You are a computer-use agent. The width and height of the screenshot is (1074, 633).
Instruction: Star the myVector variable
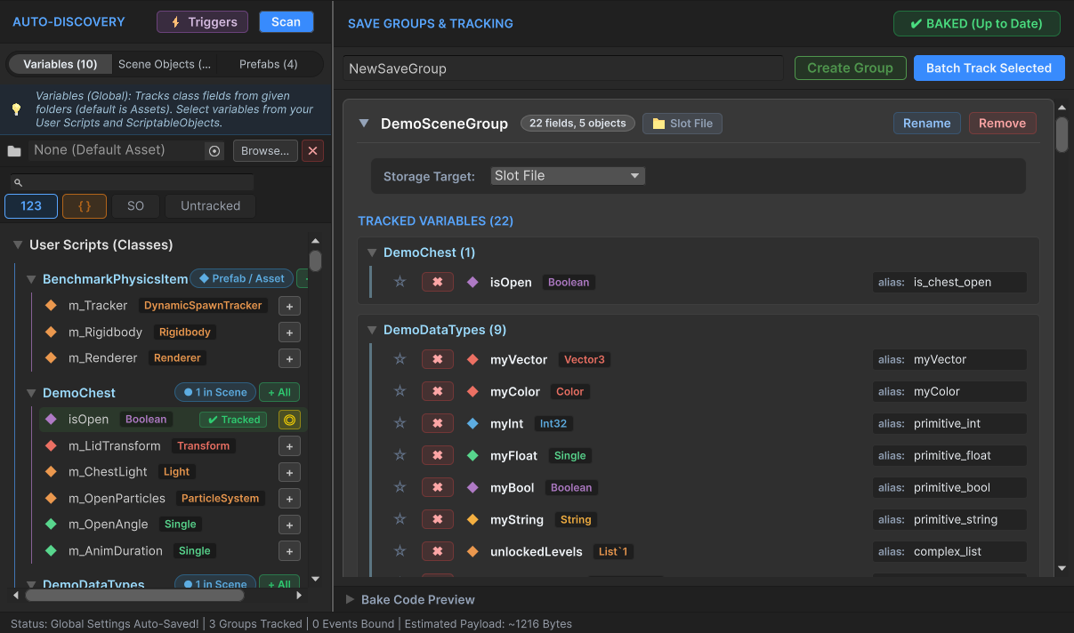[x=400, y=359]
